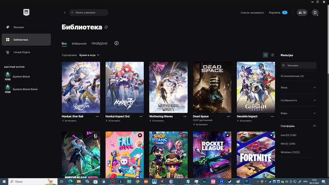Refresh the library with the sync icon
The height and width of the screenshot is (185, 329).
(x=106, y=27)
